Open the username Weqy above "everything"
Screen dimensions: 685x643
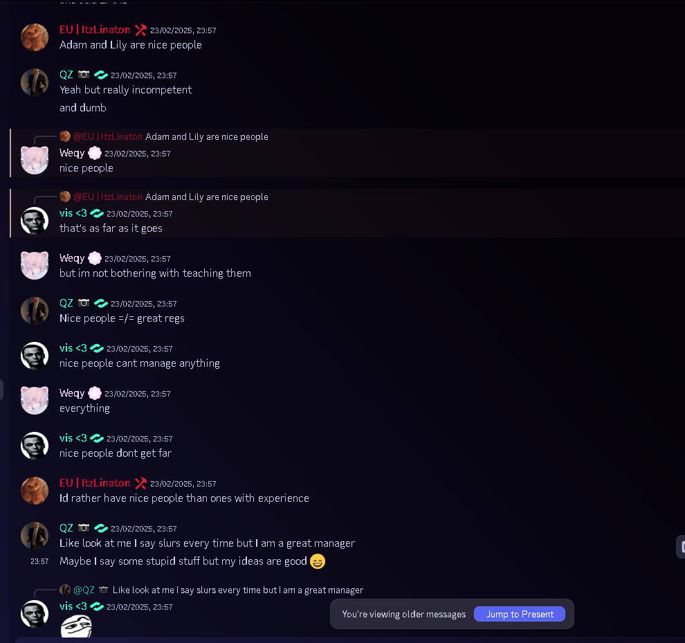click(x=72, y=393)
